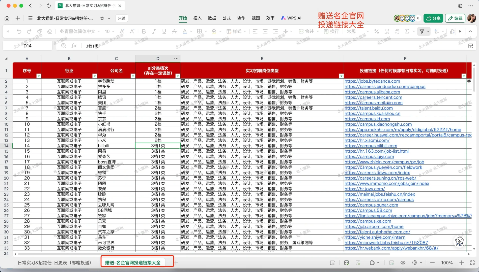Click the name box showing D14
Viewport: 479px width, 272px height.
pyautogui.click(x=27, y=46)
